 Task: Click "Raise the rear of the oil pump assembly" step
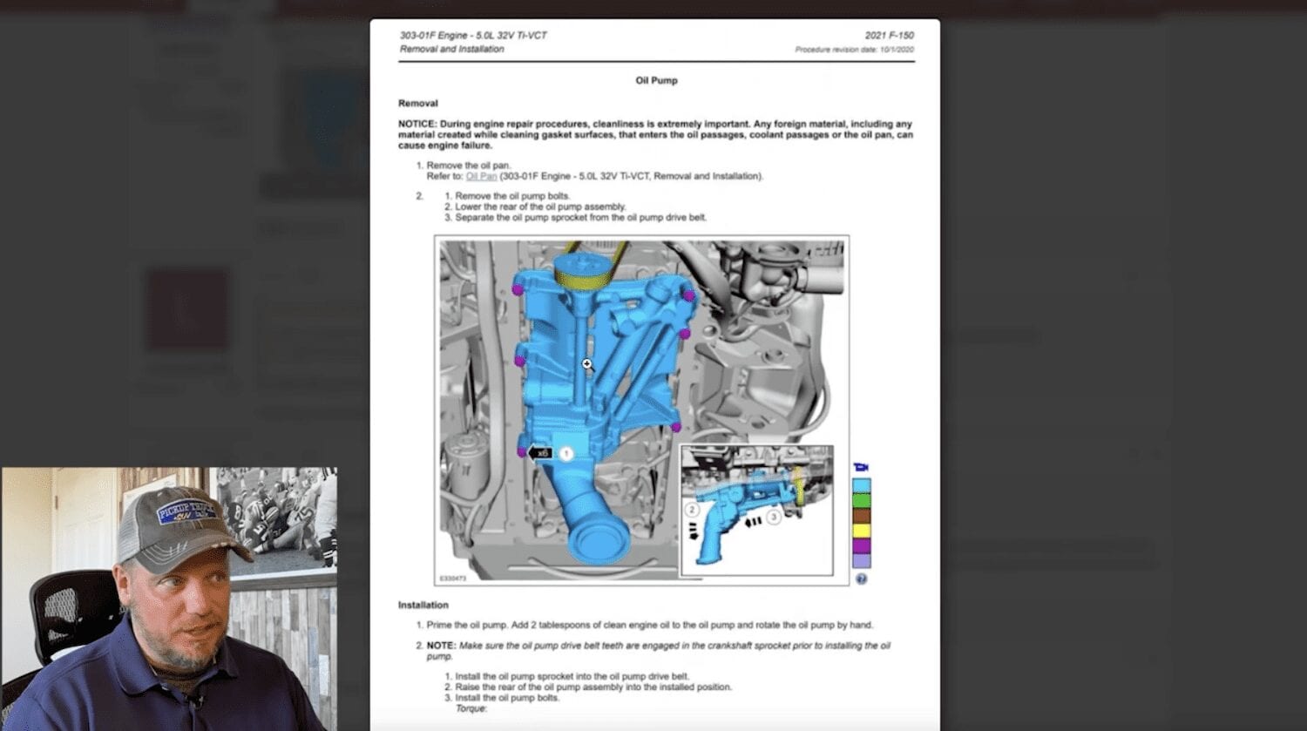[x=593, y=687]
